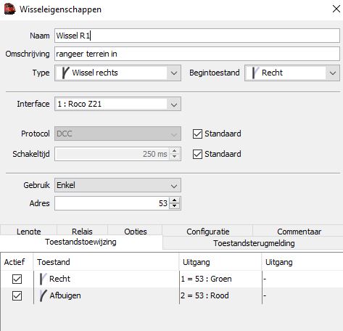Decrease Adres value with down arrow

(x=175, y=206)
